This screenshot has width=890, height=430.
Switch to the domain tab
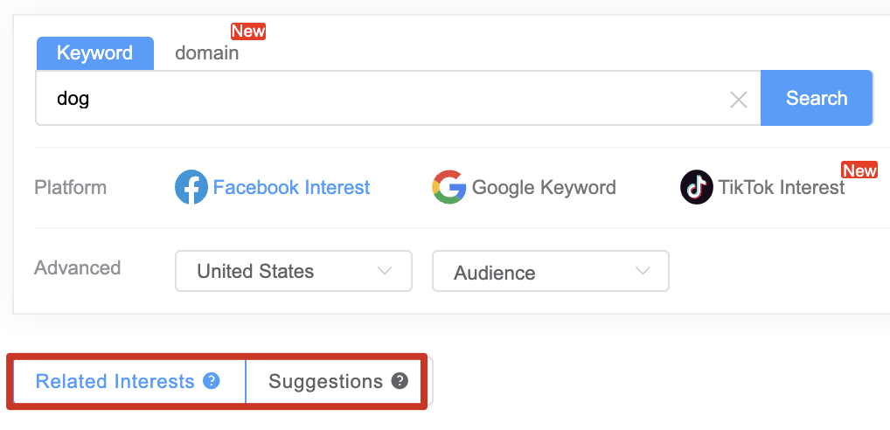point(206,53)
